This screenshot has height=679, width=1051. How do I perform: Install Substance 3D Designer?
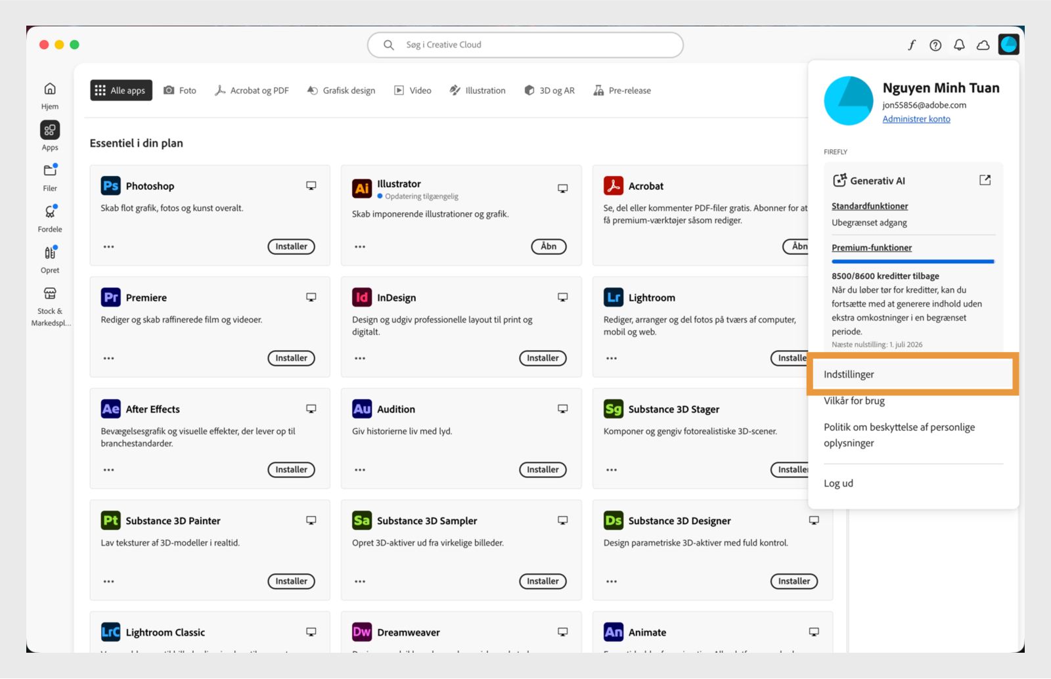[794, 581]
